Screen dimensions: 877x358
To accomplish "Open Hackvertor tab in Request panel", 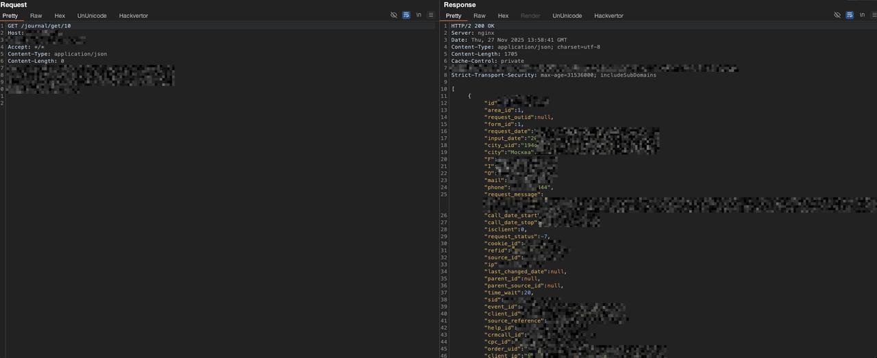I will pos(134,16).
